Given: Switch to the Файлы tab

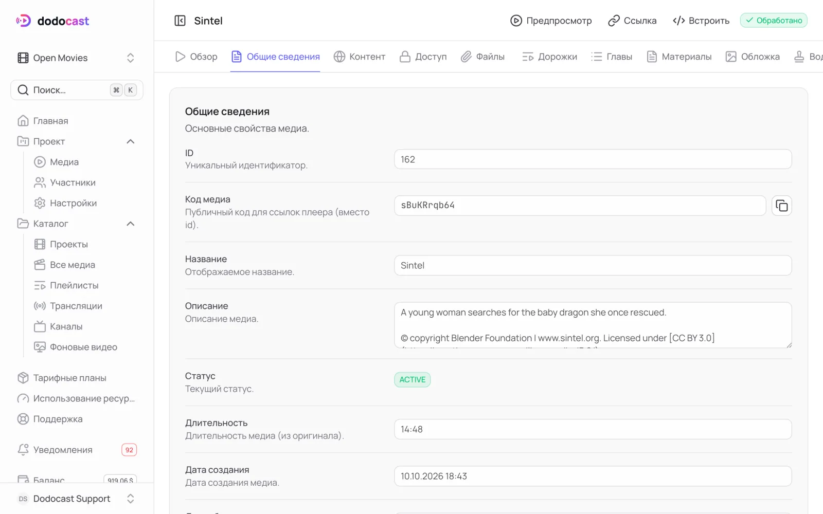Looking at the screenshot, I should coord(482,57).
